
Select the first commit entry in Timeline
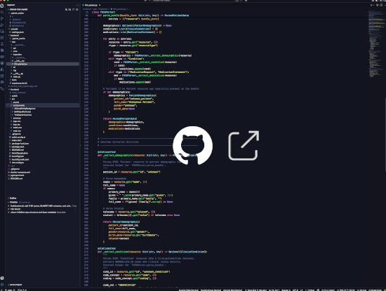click(42, 206)
